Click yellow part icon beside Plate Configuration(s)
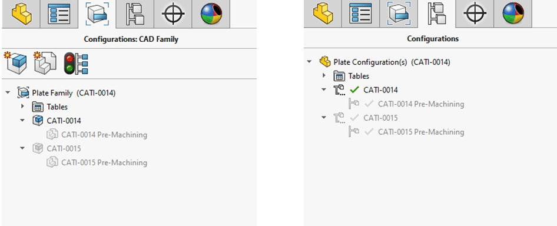Image resolution: width=557 pixels, height=226 pixels. [324, 62]
